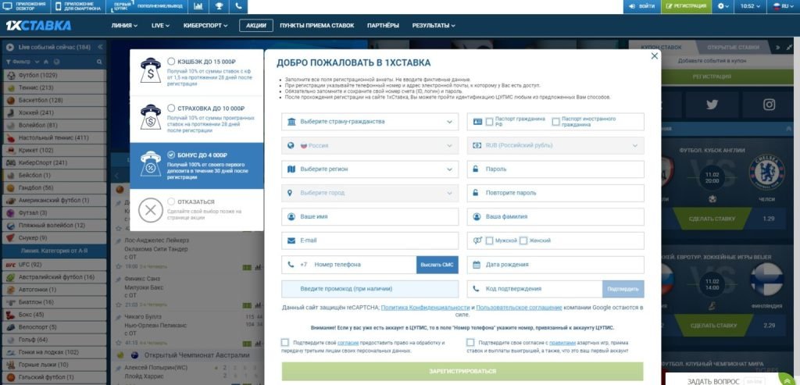Open the 10:52 time zone dropdown

coord(751,6)
